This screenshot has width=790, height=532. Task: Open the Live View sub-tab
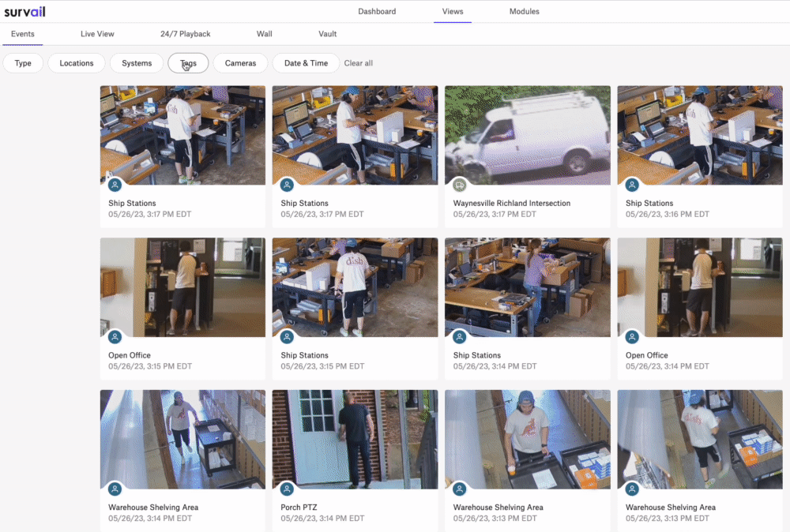tap(97, 34)
